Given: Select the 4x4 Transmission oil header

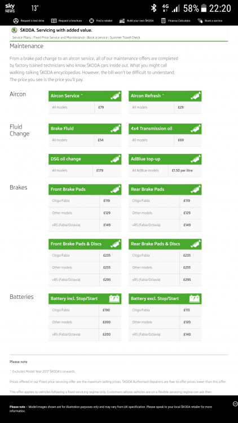Looking at the screenshot, I should coord(165,129).
